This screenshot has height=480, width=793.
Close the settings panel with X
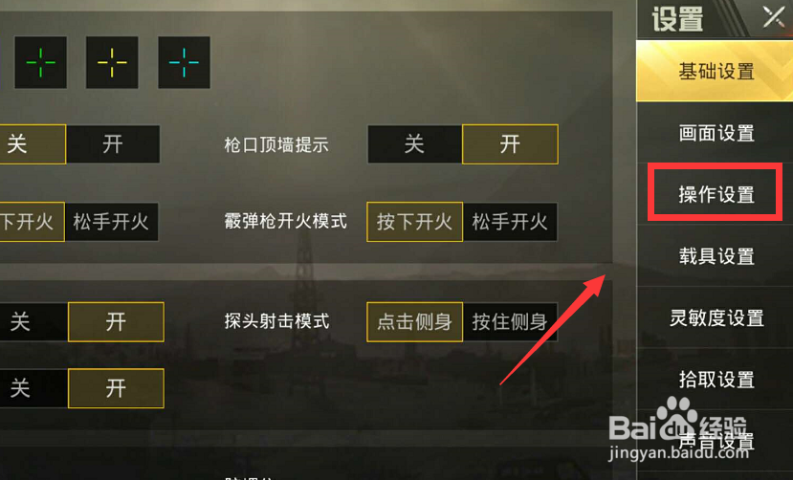tap(774, 17)
